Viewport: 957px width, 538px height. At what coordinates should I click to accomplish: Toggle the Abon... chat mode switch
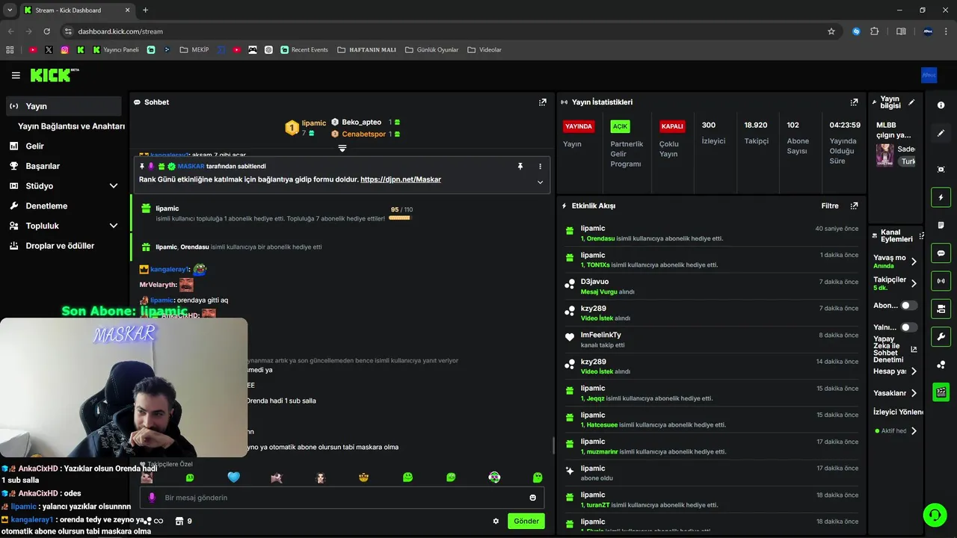(x=909, y=306)
